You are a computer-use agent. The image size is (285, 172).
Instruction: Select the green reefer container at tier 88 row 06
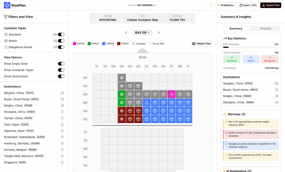click(122, 94)
